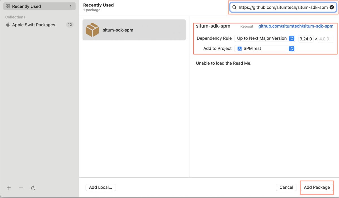This screenshot has height=198, width=339.
Task: Edit the minimum version 3.24.0 field
Action: (x=306, y=39)
